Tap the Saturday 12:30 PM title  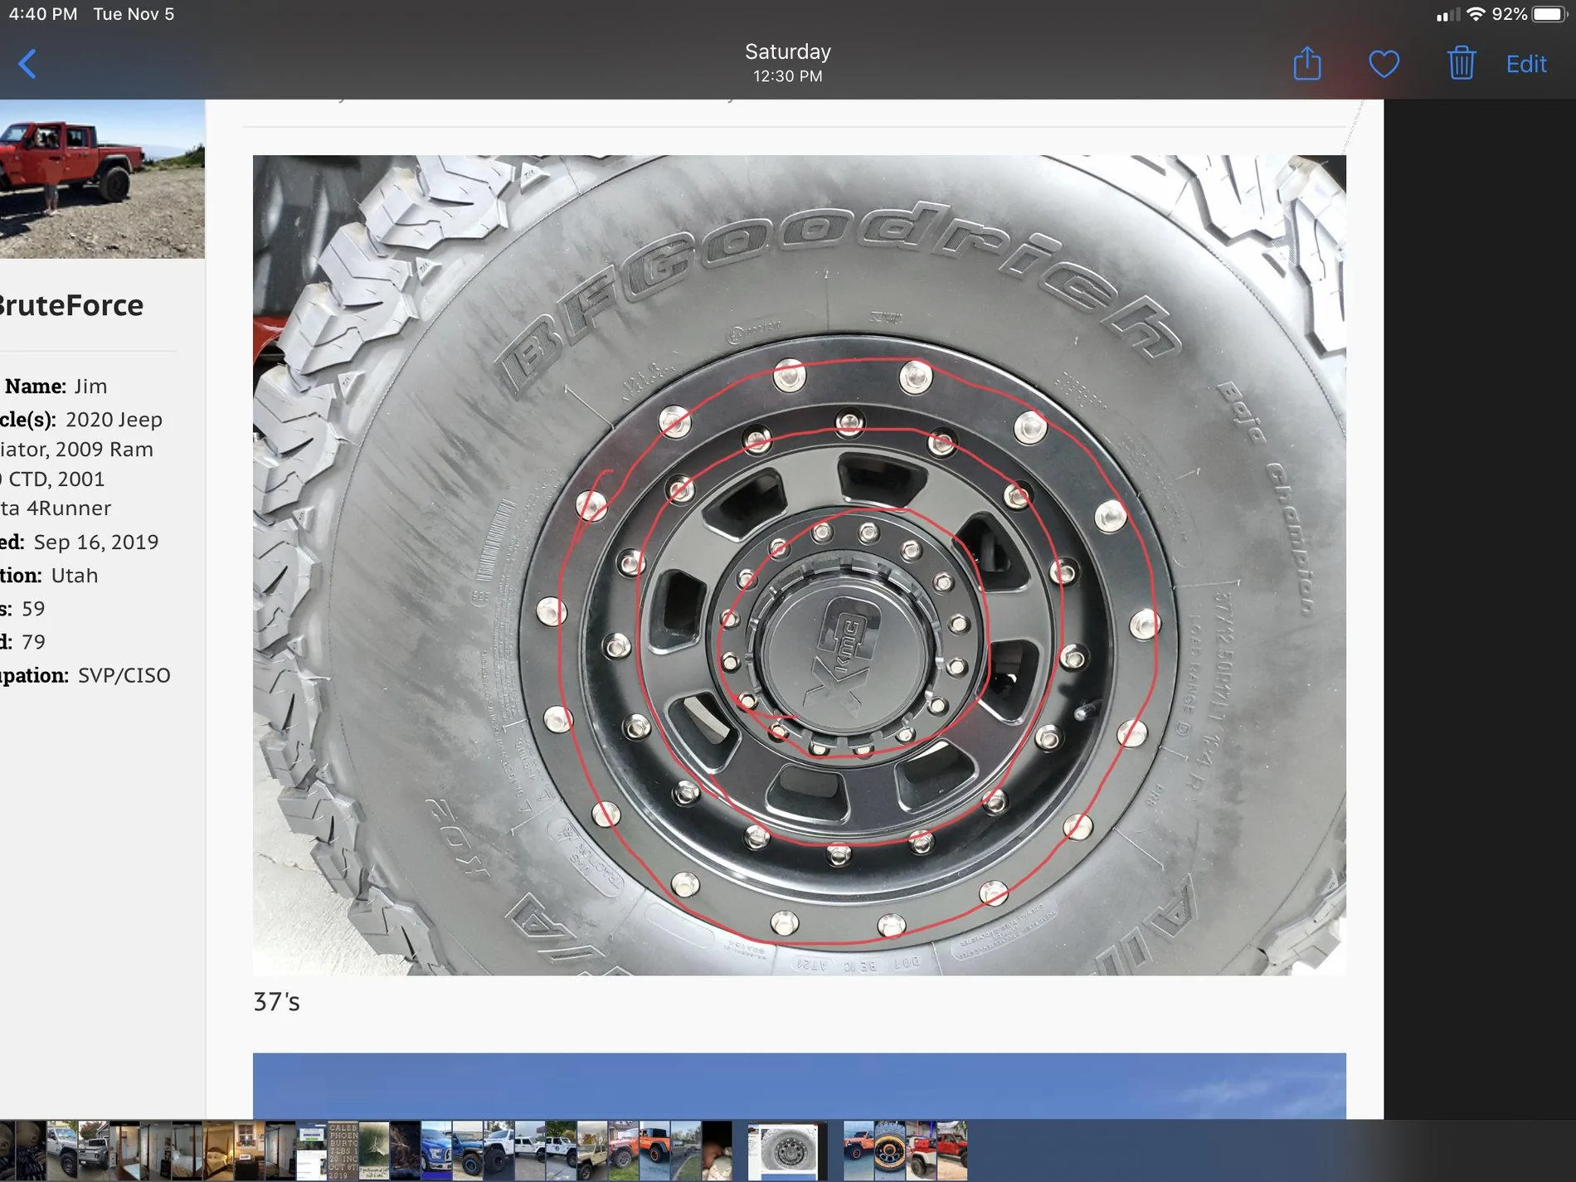click(x=788, y=63)
